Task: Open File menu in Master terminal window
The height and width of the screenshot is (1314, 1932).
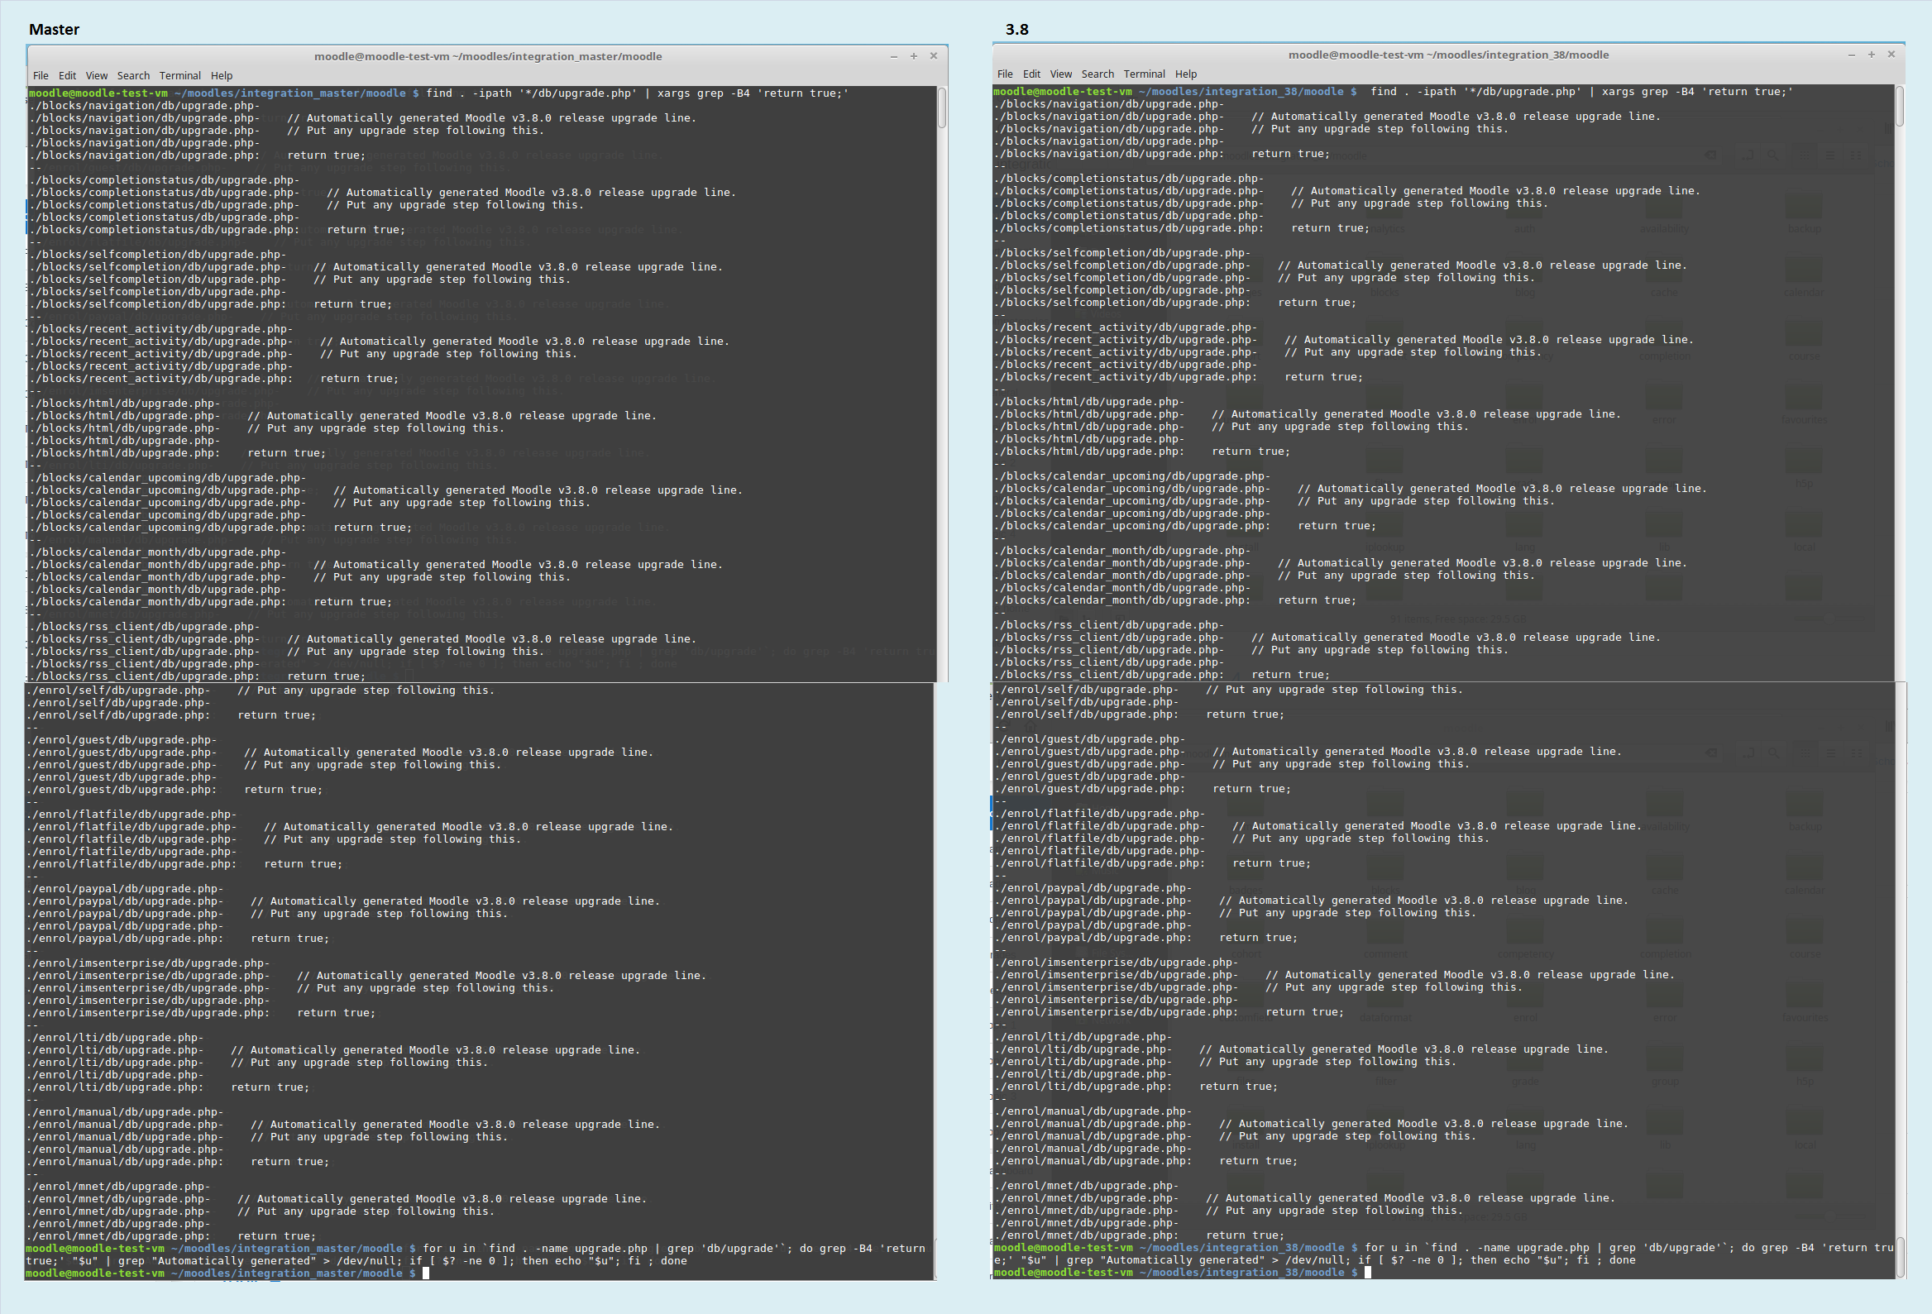Action: [41, 75]
